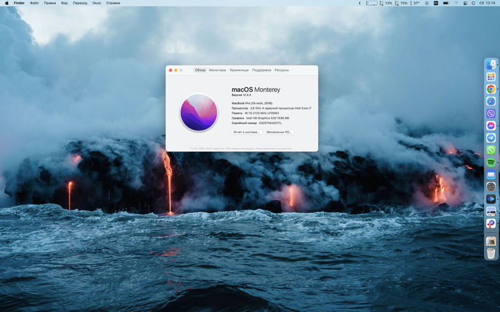Open Control Center in the menu bar
The height and width of the screenshot is (312, 500).
click(465, 3)
